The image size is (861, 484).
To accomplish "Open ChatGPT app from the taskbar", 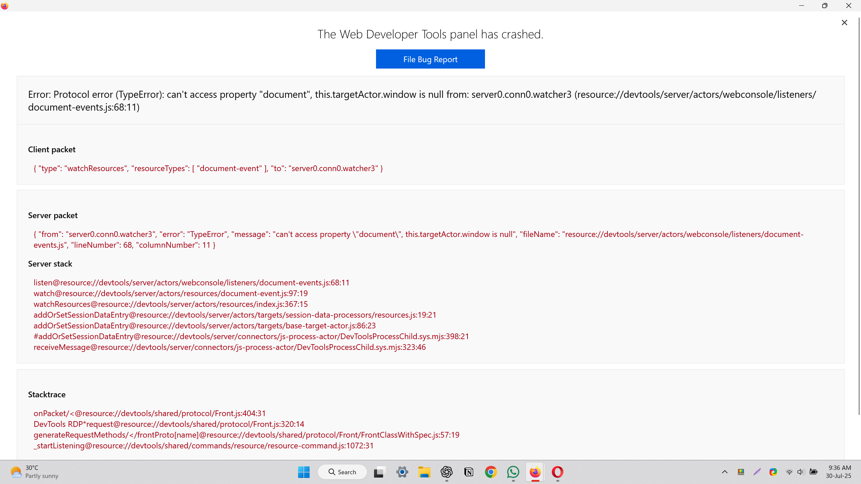I will pos(446,472).
